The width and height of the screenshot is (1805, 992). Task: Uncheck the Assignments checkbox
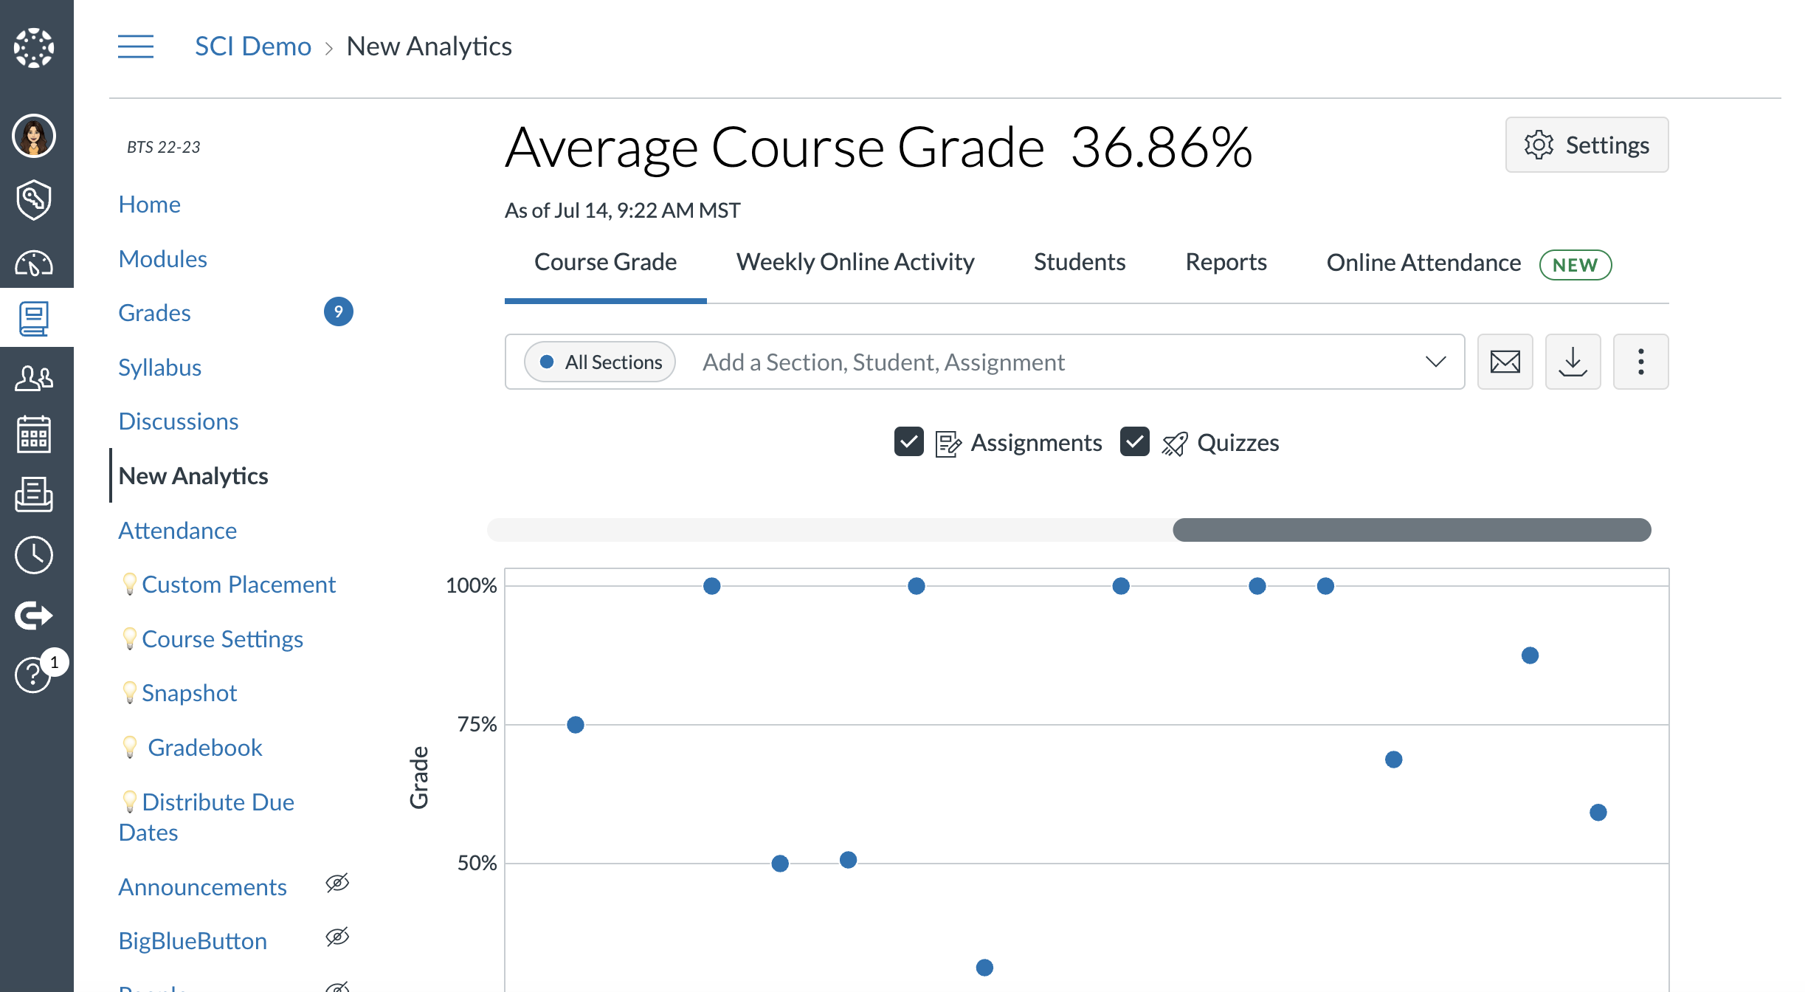tap(909, 442)
